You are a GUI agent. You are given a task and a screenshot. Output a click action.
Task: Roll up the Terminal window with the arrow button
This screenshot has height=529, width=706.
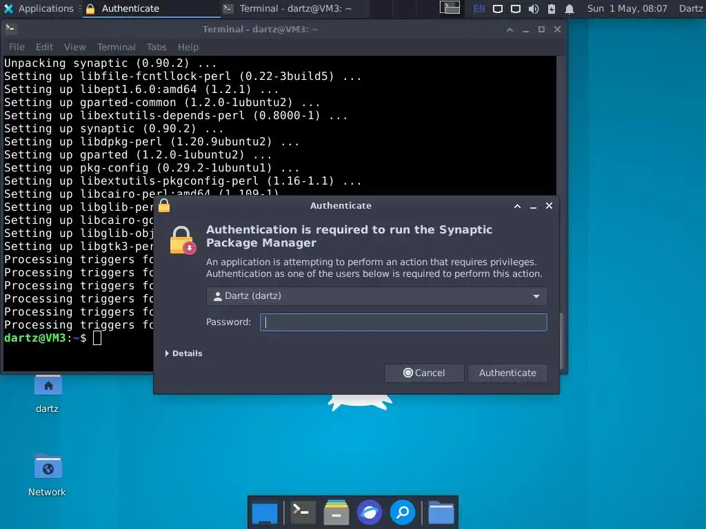tap(510, 29)
